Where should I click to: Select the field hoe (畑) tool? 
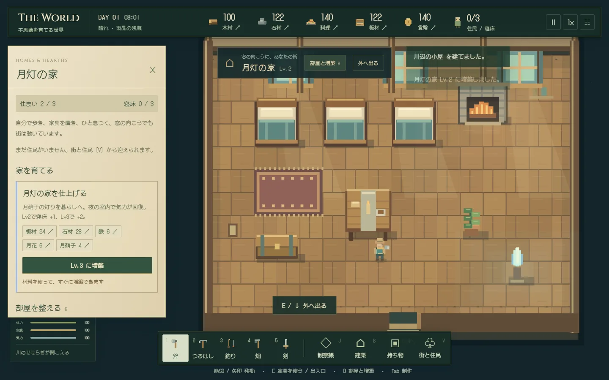coord(258,348)
